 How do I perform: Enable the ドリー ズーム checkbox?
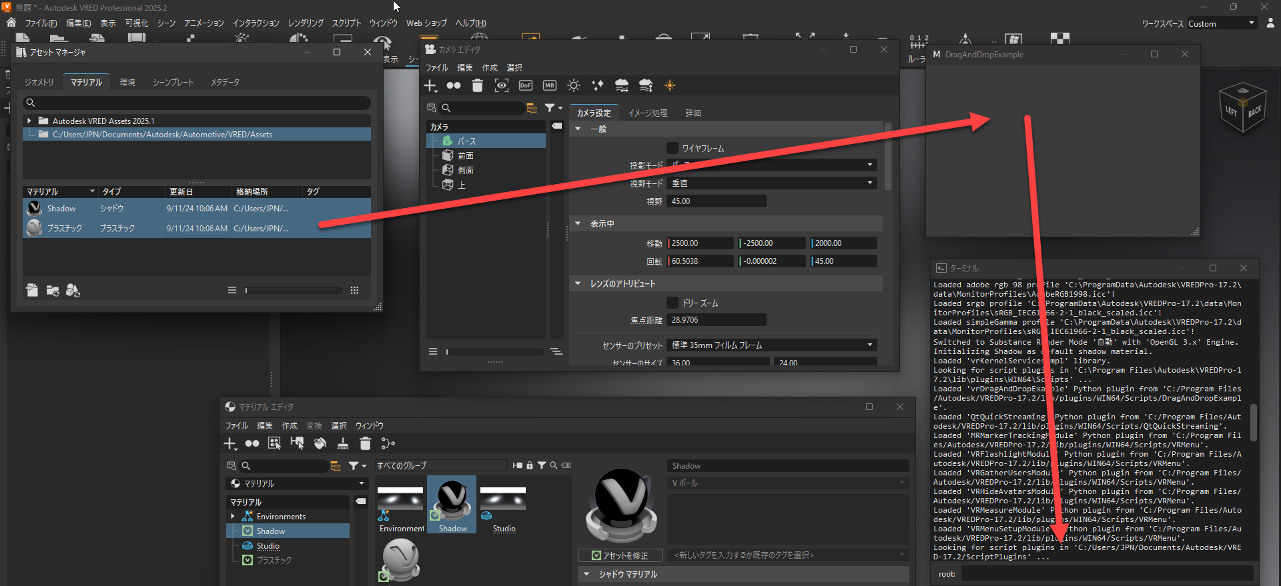(673, 303)
